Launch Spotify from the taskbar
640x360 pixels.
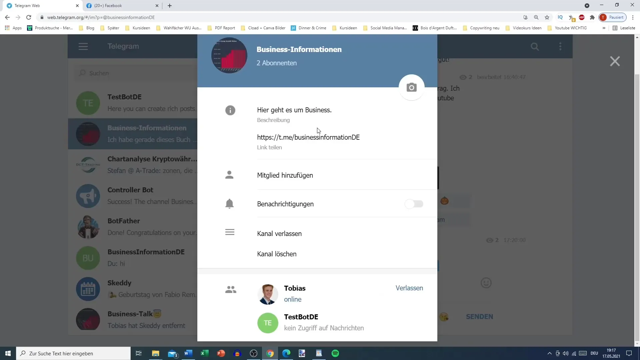pos(335,353)
